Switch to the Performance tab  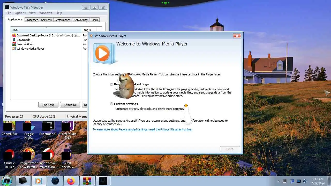[62, 20]
